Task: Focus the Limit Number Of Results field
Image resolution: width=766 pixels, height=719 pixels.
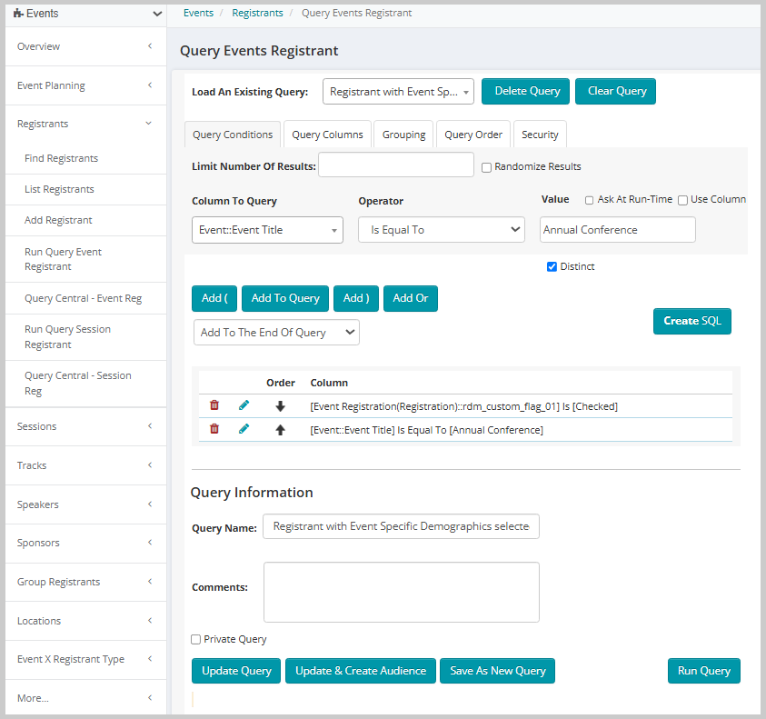Action: (396, 165)
